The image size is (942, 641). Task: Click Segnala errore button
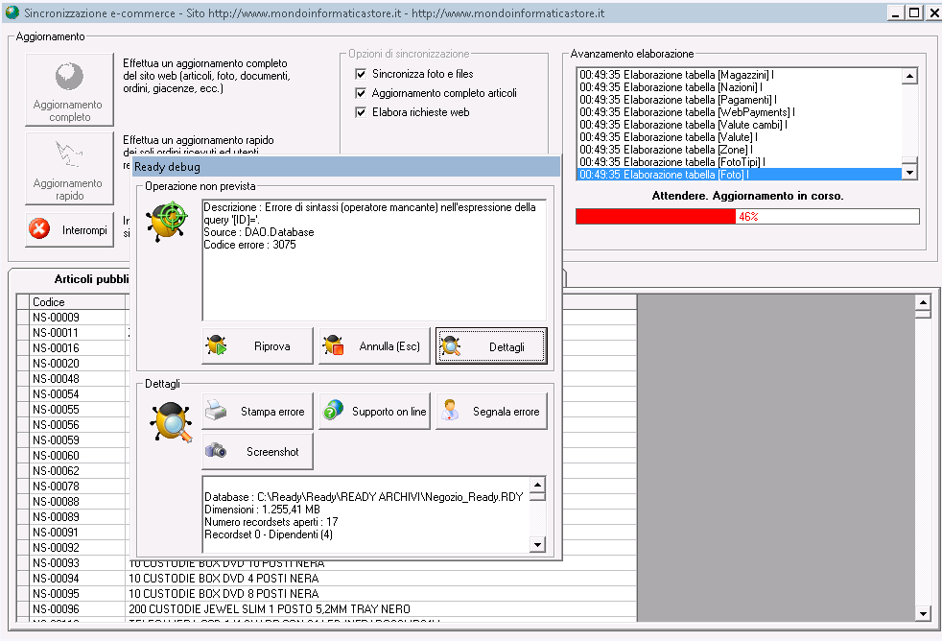491,412
